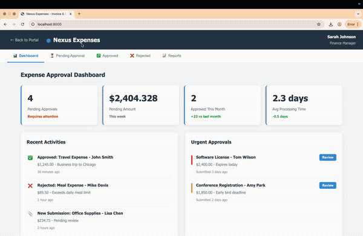Screen dimensions: 363x236
Task: Click the 4 Pending Approvals card
Action: point(59,105)
